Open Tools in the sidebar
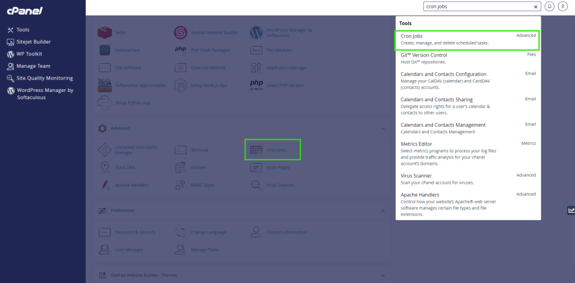Viewport: 575px width, 283px height. pyautogui.click(x=22, y=30)
